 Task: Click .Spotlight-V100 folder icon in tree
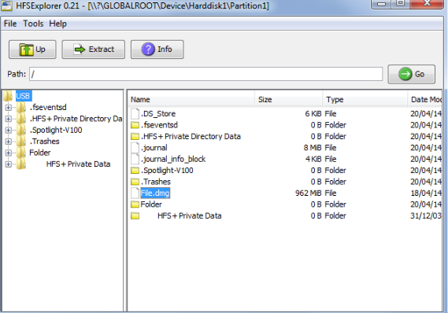pyautogui.click(x=21, y=130)
